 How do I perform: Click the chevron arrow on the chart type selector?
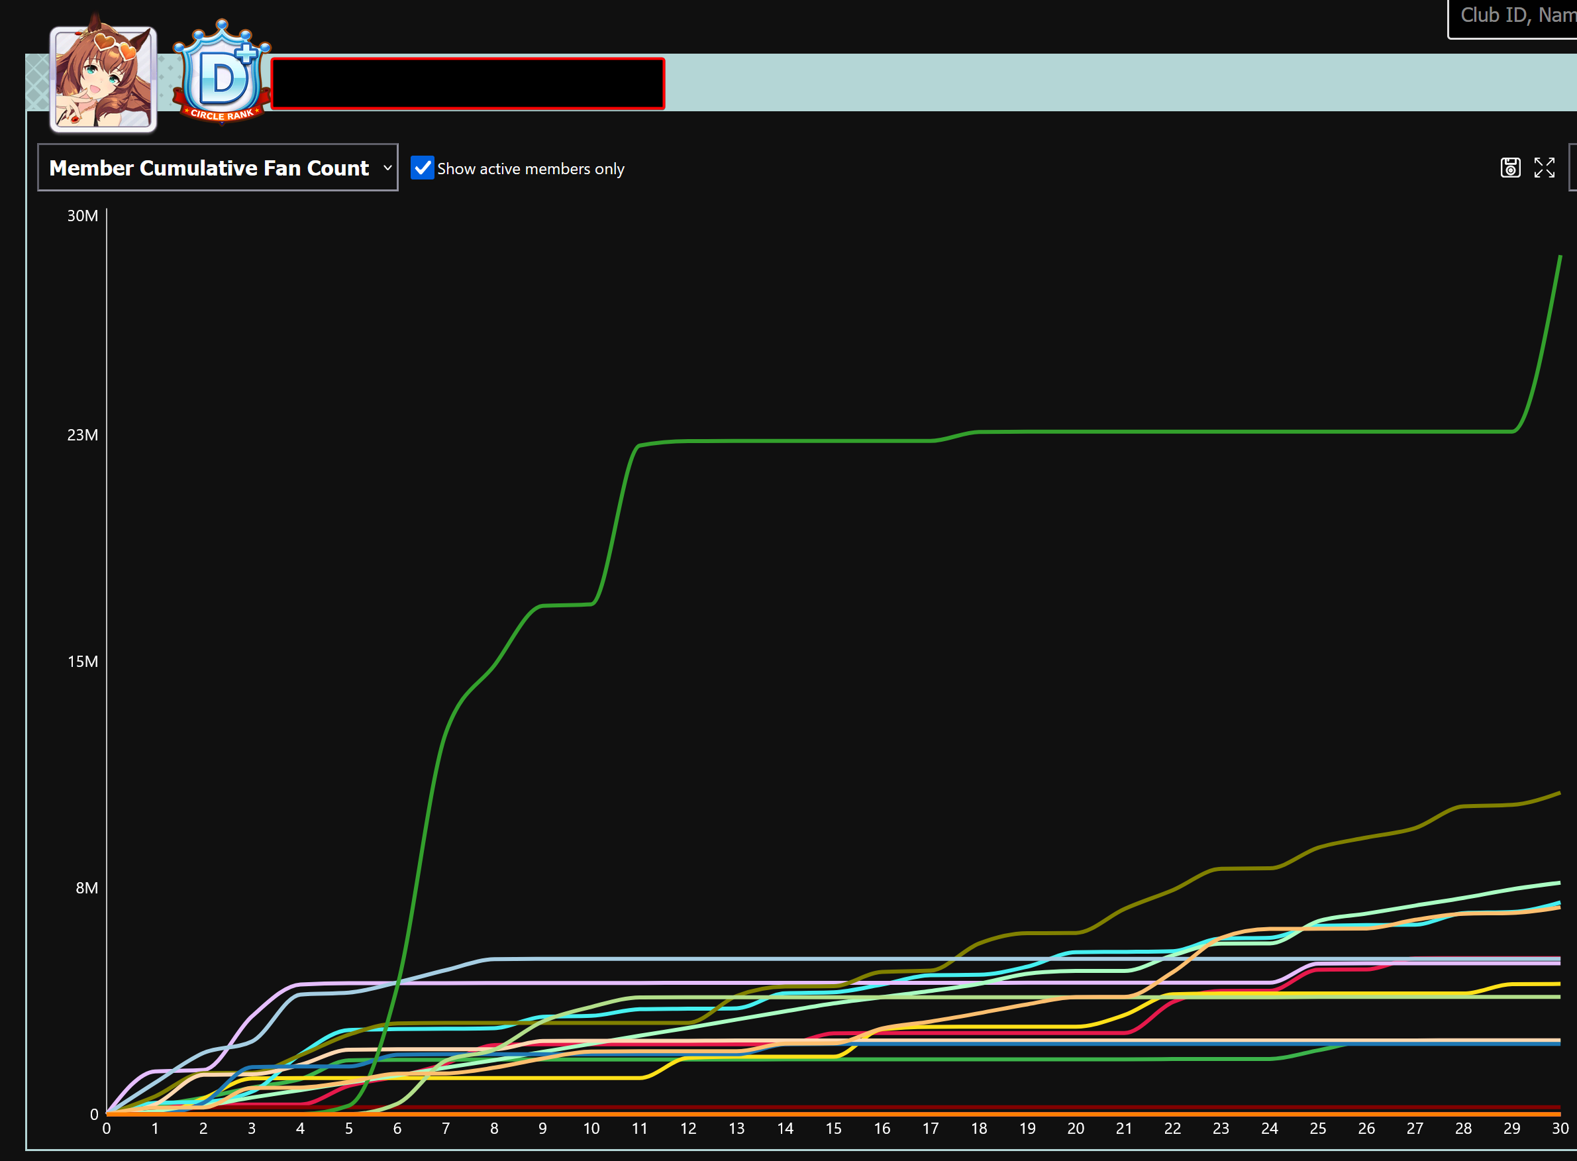pos(387,168)
